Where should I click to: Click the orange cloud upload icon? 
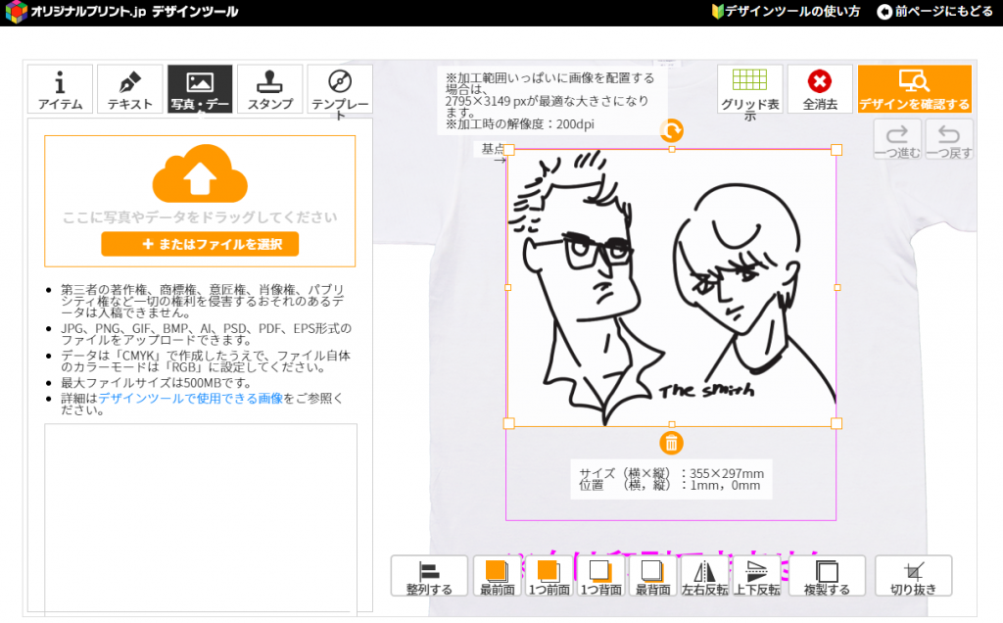pos(200,173)
